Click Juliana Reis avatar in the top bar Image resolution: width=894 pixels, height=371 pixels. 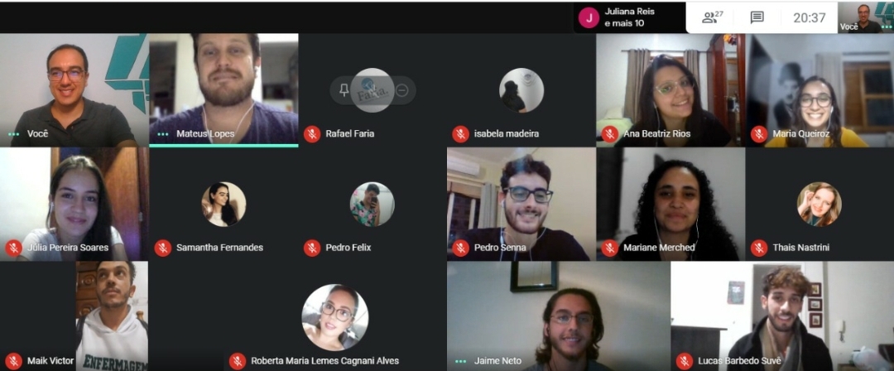point(589,17)
